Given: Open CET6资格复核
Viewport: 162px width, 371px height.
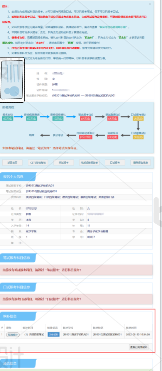Looking at the screenshot, I should coord(38,163).
